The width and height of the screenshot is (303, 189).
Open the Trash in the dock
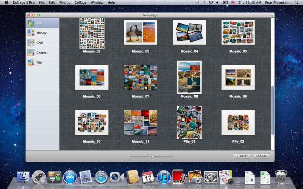click(281, 177)
